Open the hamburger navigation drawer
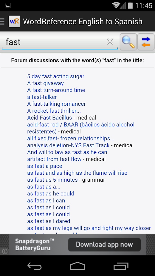Image resolution: width=155 pixels, height=276 pixels. 2,21
